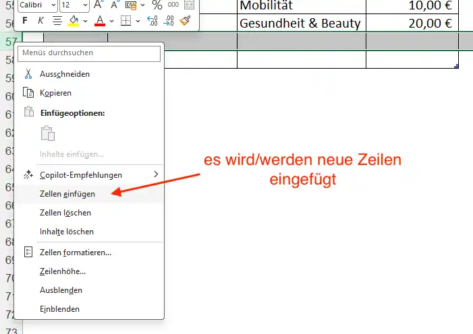Viewport: 473px width, 334px height.
Task: Click the merge and center icon
Action: coord(189,5)
